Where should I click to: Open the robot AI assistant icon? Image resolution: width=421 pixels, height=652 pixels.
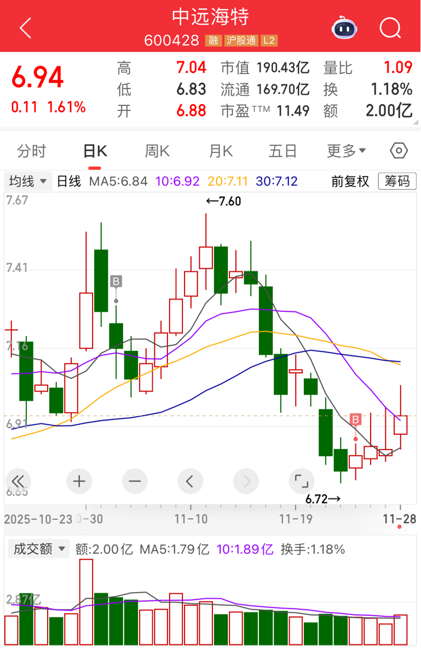(x=343, y=27)
